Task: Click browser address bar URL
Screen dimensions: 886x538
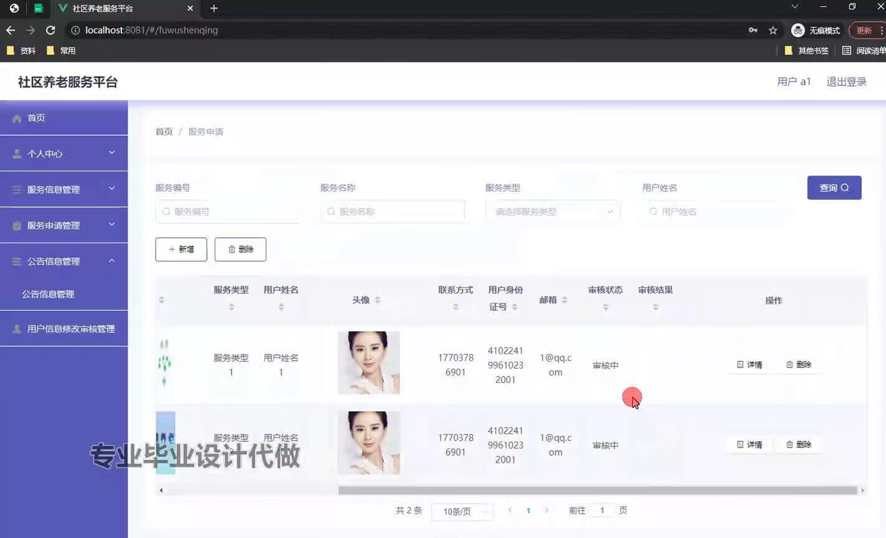Action: pos(151,30)
